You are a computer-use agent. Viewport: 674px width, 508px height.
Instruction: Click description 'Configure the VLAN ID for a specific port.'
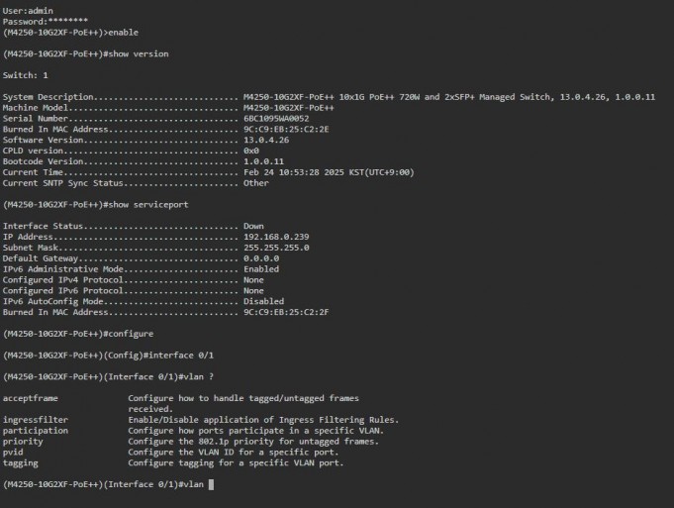[x=233, y=453]
